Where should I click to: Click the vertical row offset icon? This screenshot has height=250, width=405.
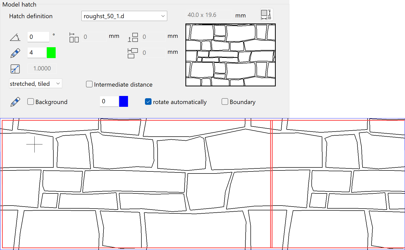click(133, 37)
